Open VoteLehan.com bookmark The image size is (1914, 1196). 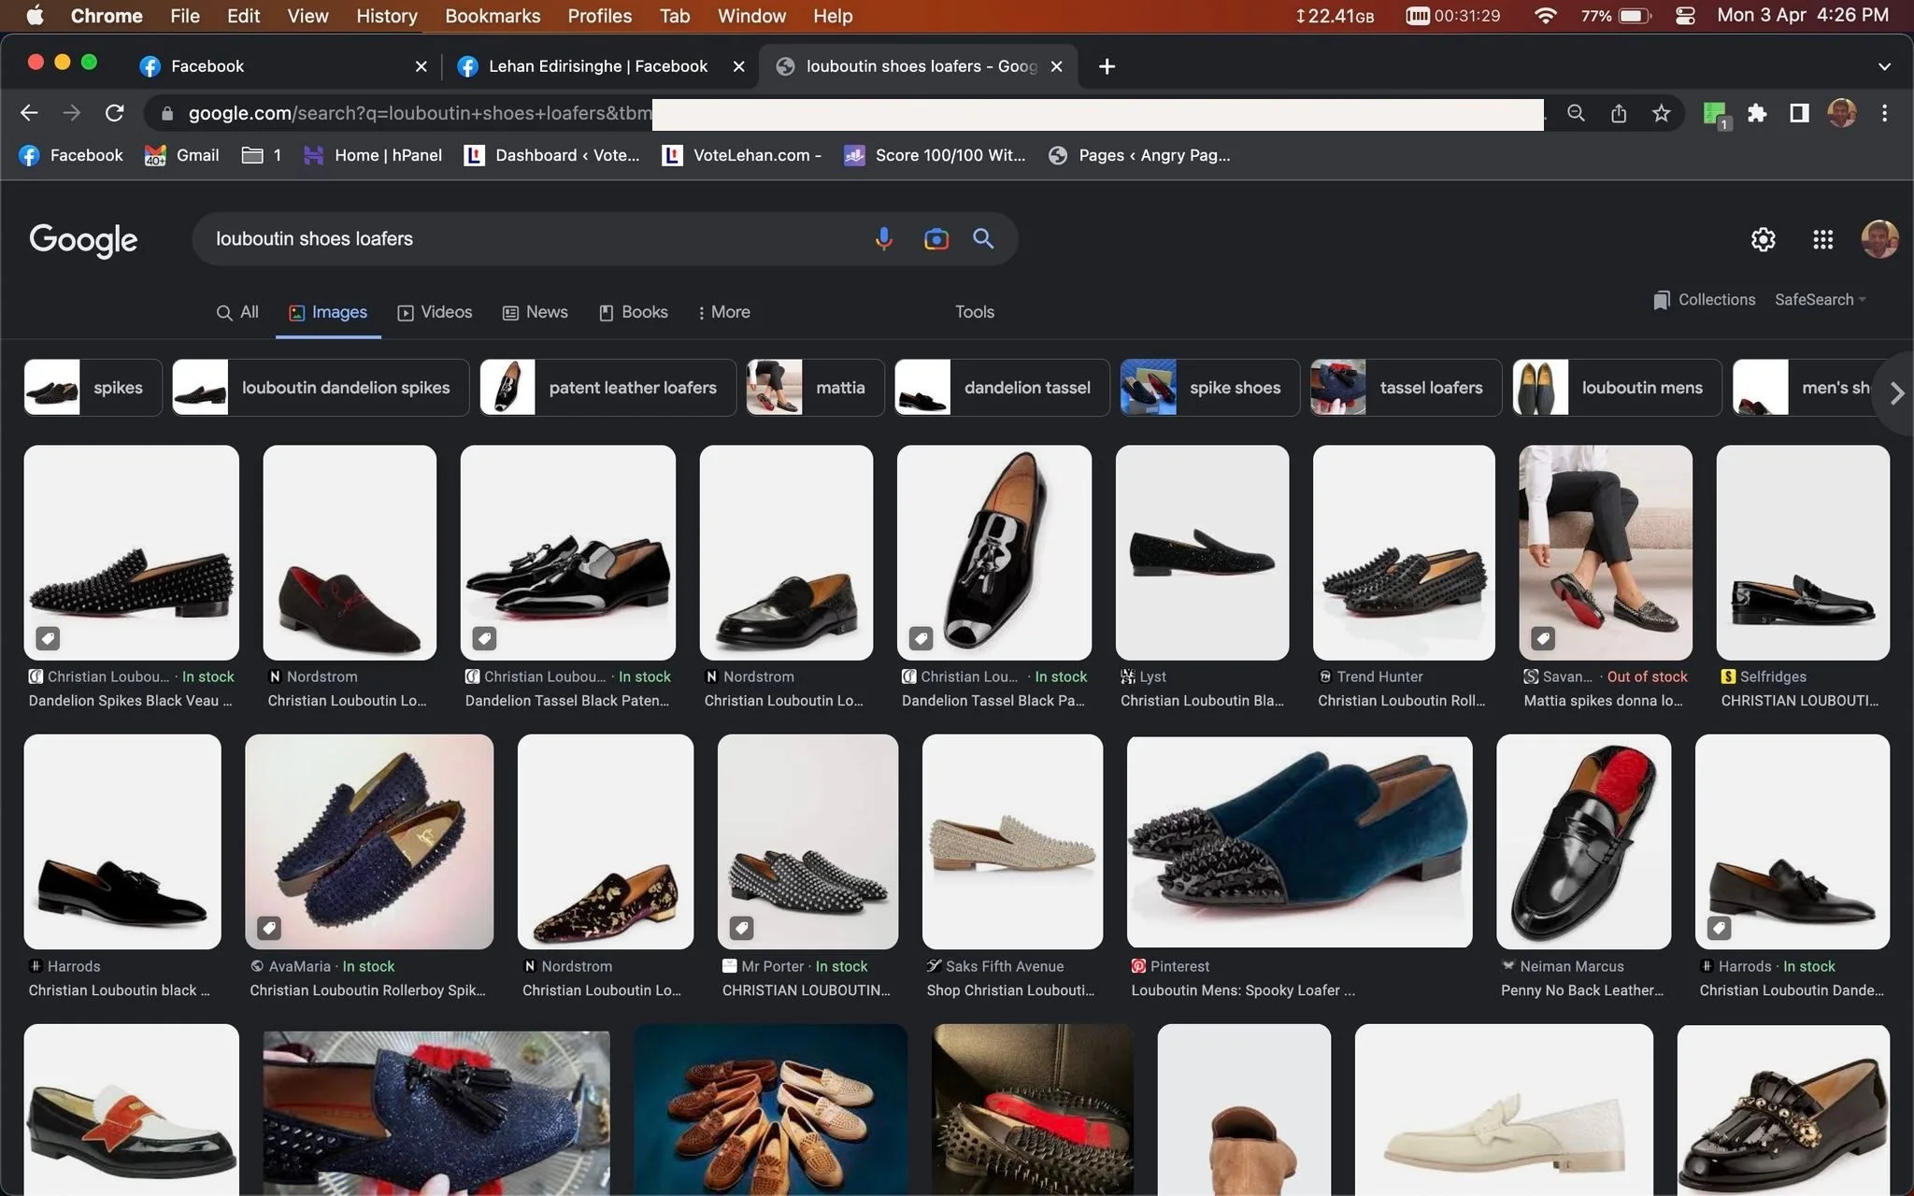pos(742,155)
